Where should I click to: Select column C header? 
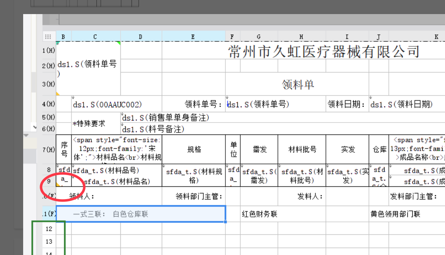(x=96, y=36)
